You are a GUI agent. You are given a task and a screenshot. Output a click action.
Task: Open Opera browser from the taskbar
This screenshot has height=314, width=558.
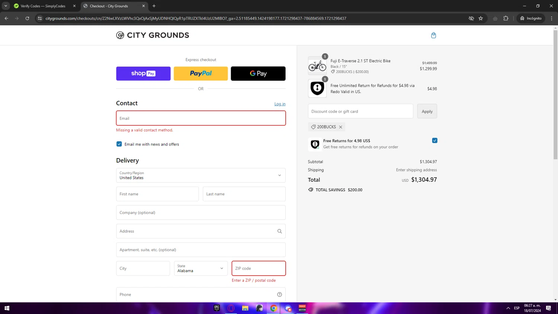[x=231, y=308]
